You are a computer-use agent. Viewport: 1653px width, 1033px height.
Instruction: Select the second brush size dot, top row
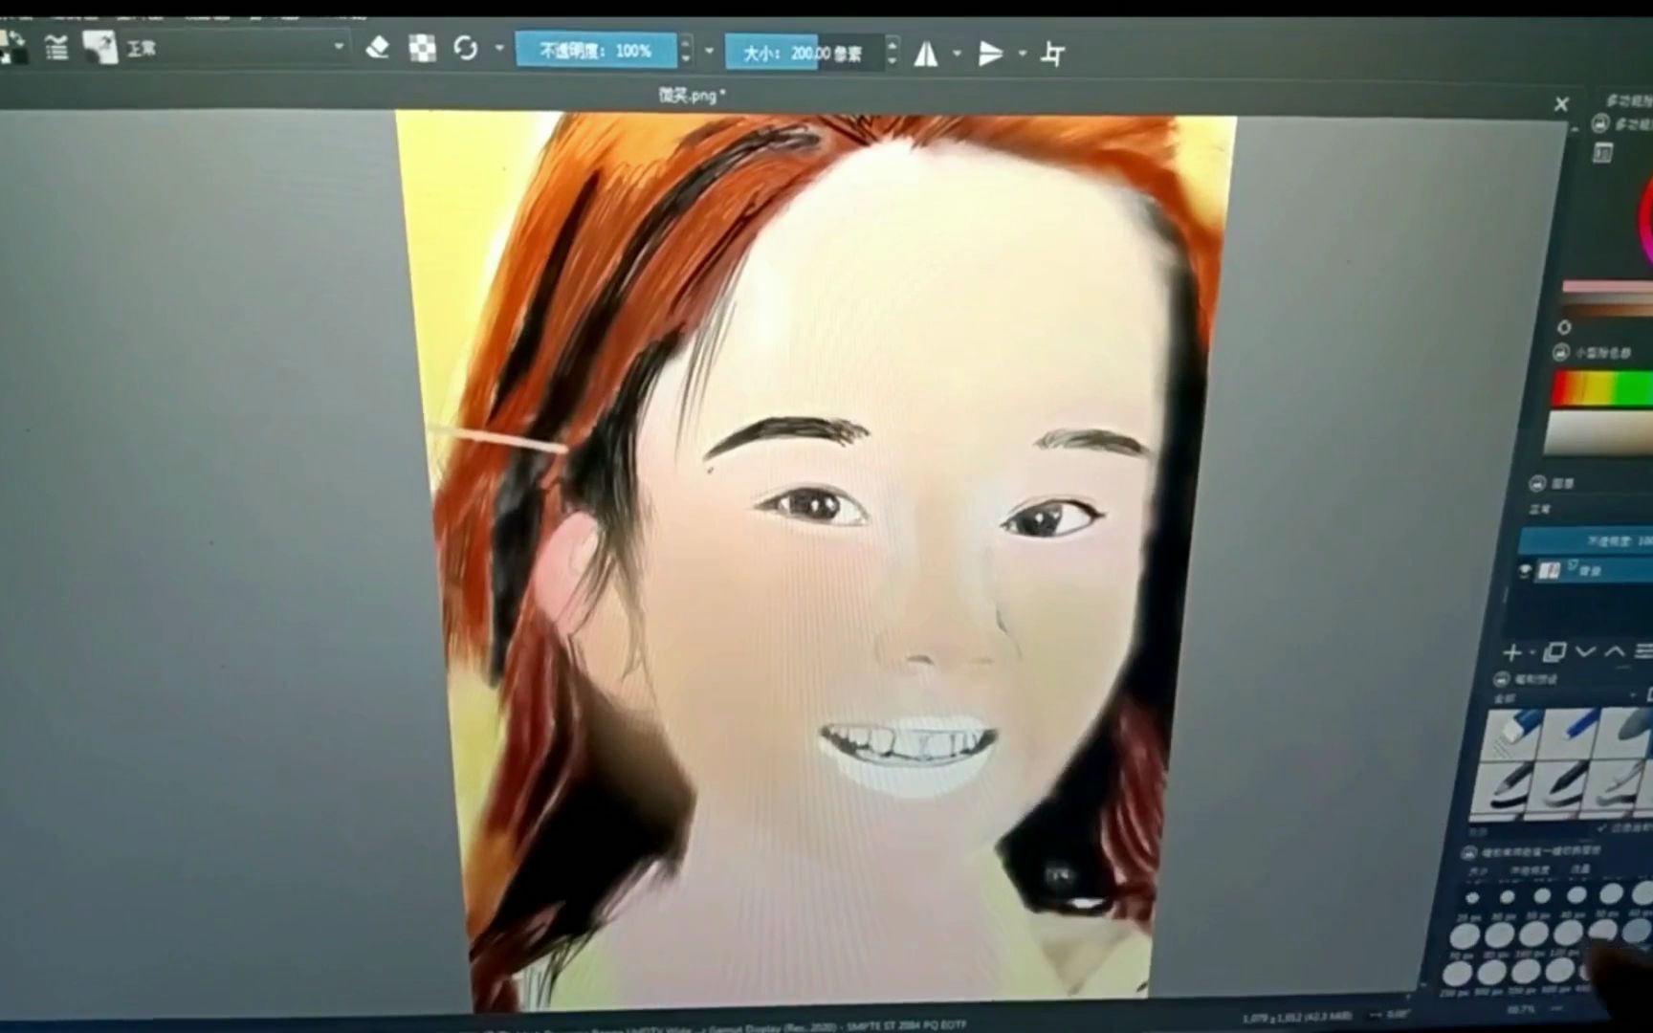coord(1508,897)
